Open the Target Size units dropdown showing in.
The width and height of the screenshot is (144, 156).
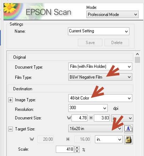coord(109,139)
